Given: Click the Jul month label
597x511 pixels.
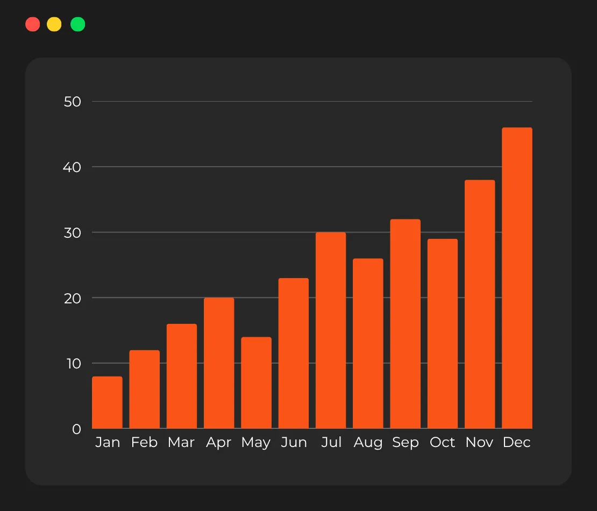Looking at the screenshot, I should 331,443.
